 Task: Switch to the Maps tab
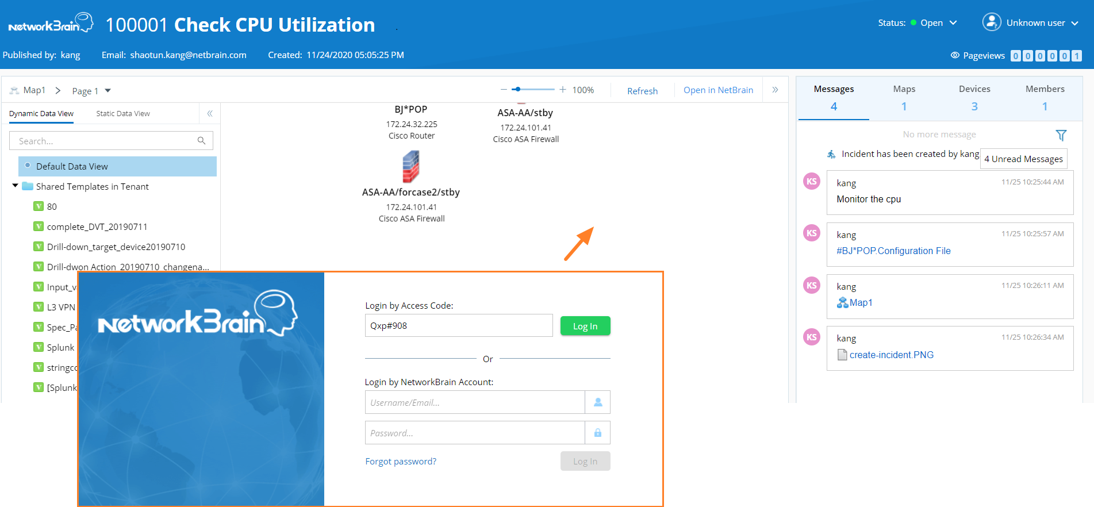click(x=904, y=98)
